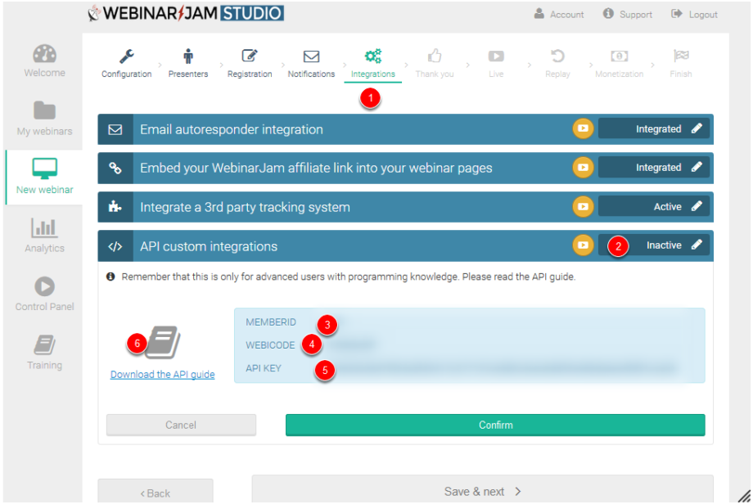Image resolution: width=753 pixels, height=504 pixels.
Task: Switch to the Presenters step
Action: (188, 64)
